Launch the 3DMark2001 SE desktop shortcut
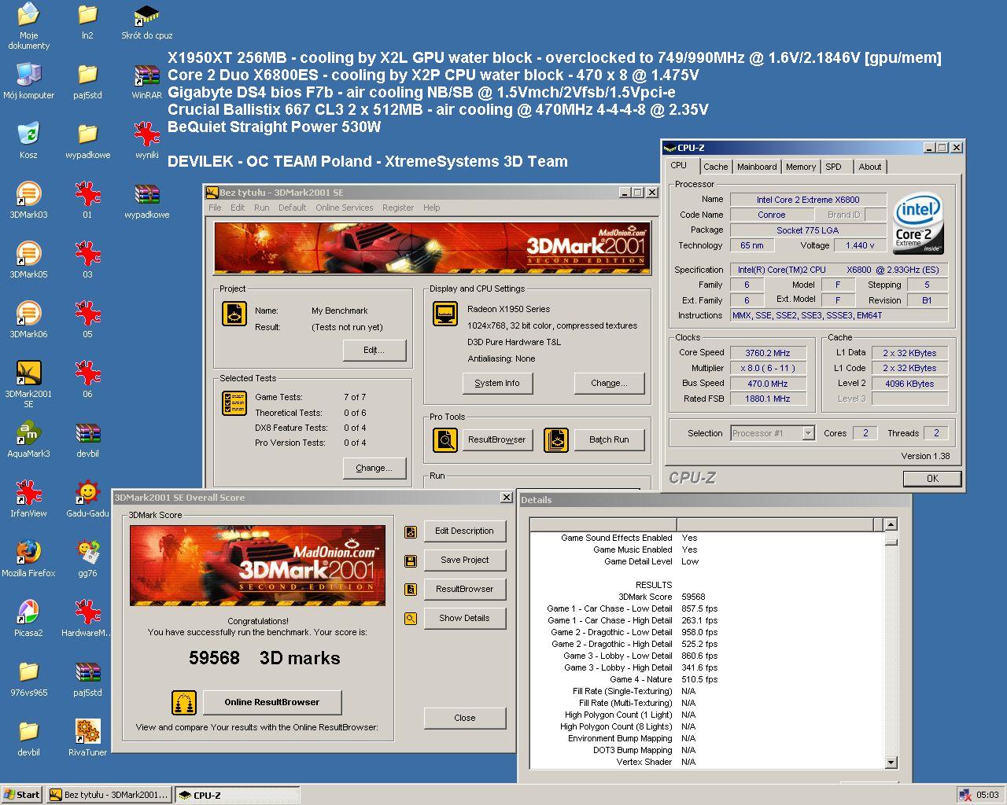 coord(28,384)
